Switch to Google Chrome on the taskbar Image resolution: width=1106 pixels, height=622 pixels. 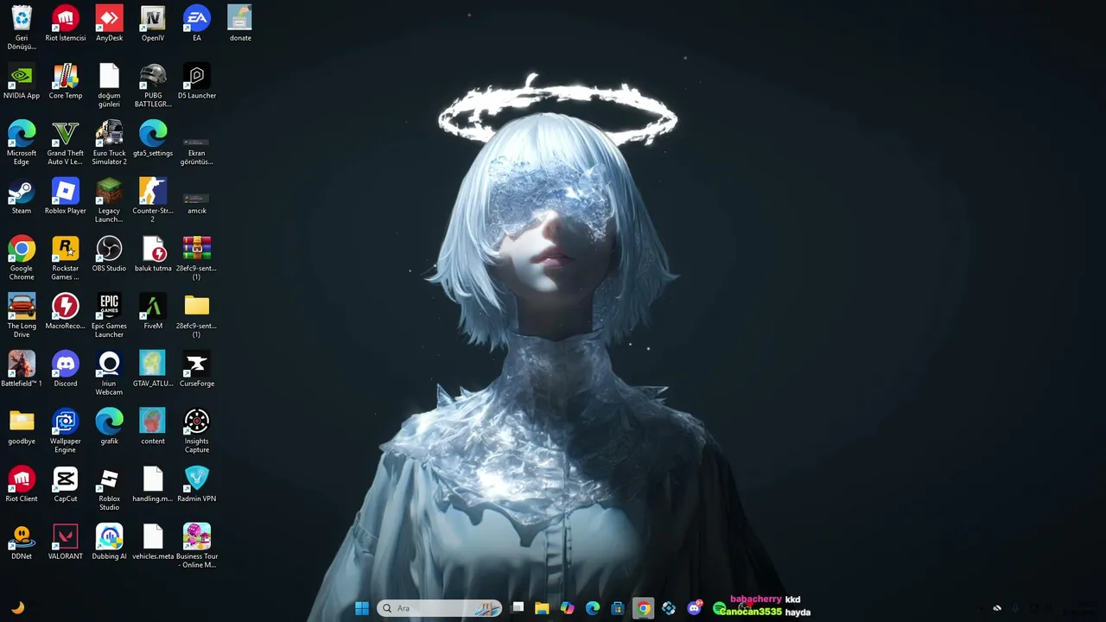pos(644,608)
